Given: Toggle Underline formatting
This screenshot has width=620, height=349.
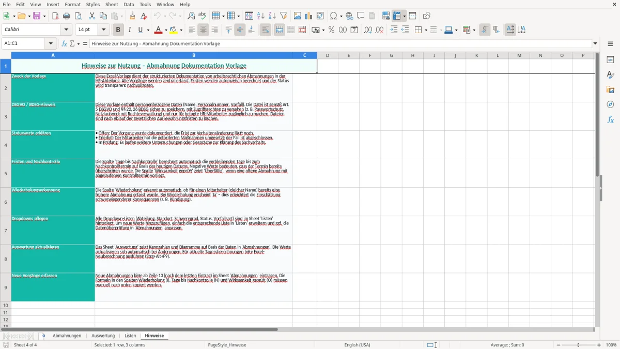Looking at the screenshot, I should (x=141, y=30).
